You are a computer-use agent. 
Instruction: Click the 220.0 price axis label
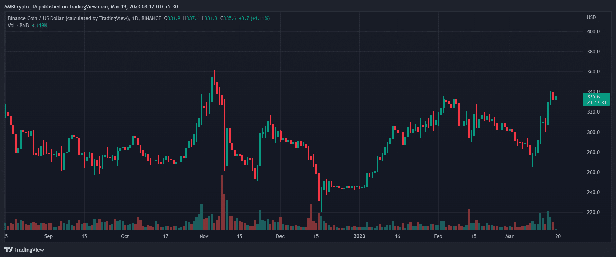coord(593,212)
